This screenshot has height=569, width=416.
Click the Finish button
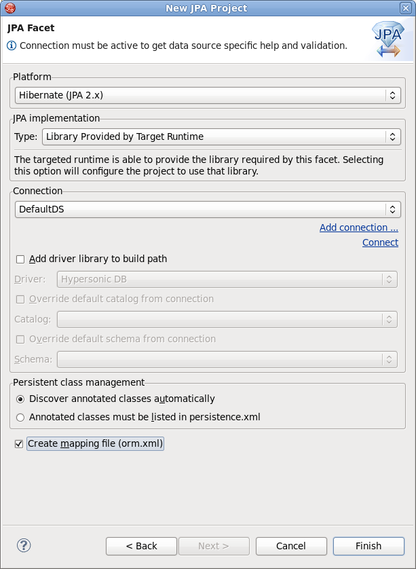tap(367, 546)
